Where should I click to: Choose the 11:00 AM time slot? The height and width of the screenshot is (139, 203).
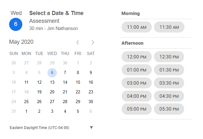pyautogui.click(x=137, y=27)
